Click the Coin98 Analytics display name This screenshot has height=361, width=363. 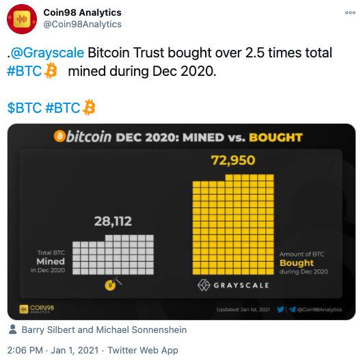click(82, 12)
